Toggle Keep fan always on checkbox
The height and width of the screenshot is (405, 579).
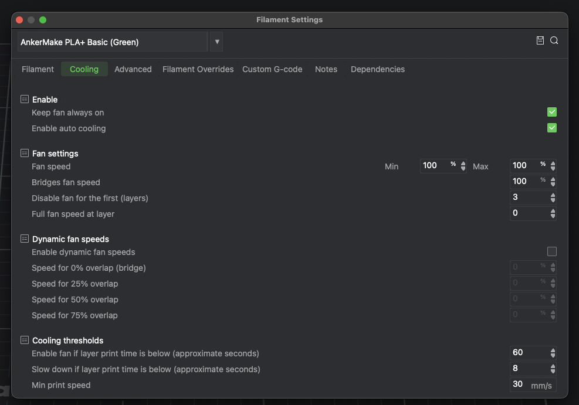coord(551,112)
